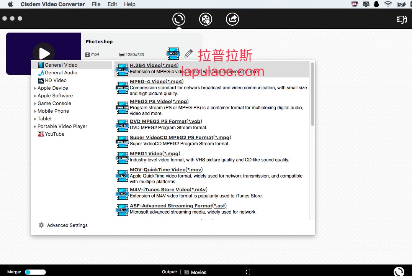
Task: Click the Wi-Fi status icon
Action: click(388, 4)
